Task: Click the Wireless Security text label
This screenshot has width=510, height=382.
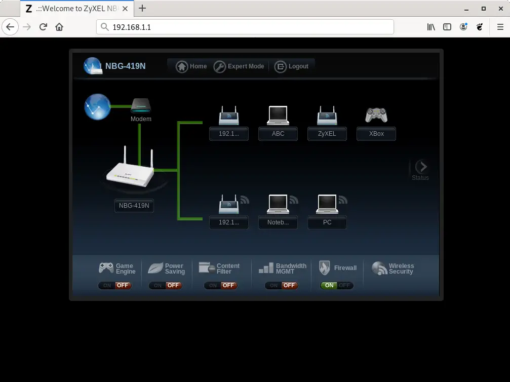Action: click(401, 269)
